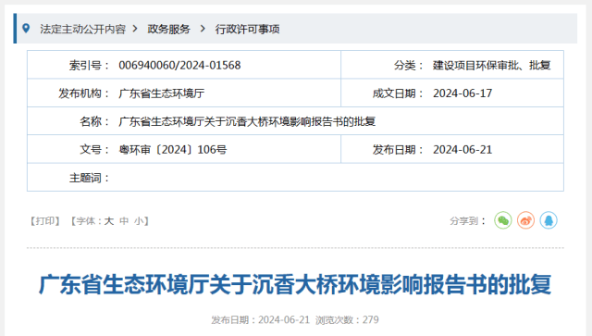This screenshot has height=336, width=592.
Task: Open 政务服务 breadcrumb link
Action: tap(168, 29)
